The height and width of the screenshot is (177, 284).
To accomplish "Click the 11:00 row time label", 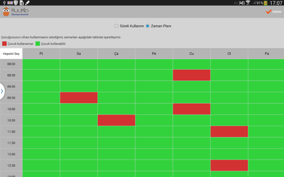I will [x=11, y=132].
